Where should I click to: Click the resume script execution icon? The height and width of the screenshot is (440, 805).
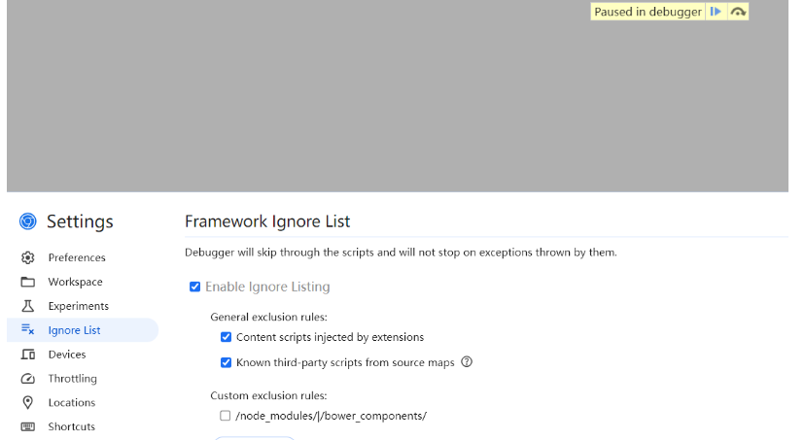[716, 12]
